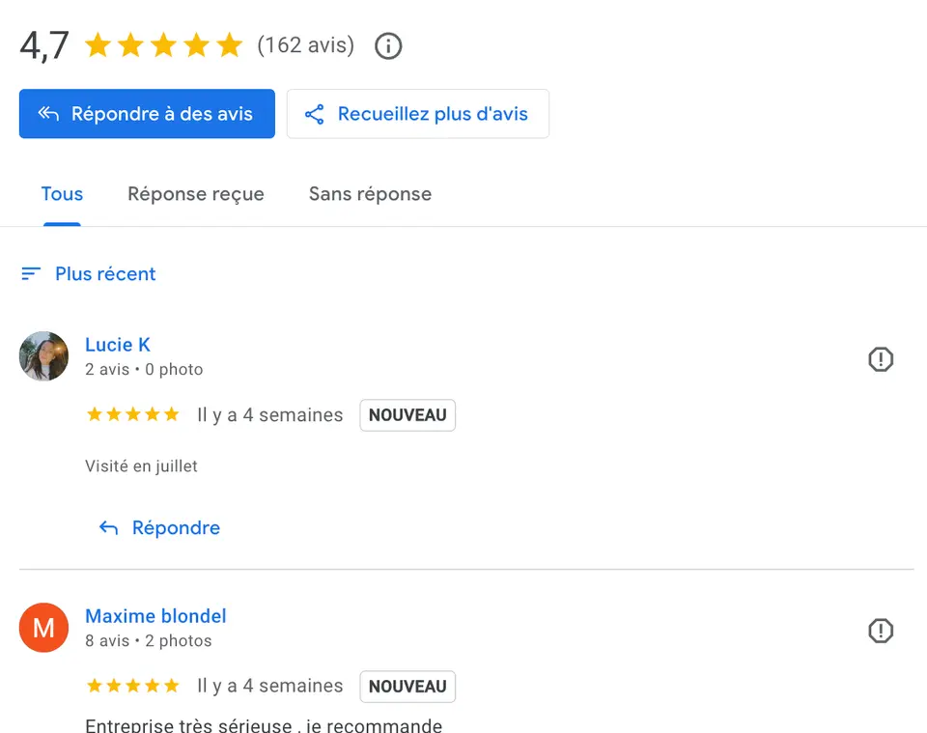Click the Répondre à des avis button
Image resolution: width=927 pixels, height=733 pixels.
tap(147, 114)
